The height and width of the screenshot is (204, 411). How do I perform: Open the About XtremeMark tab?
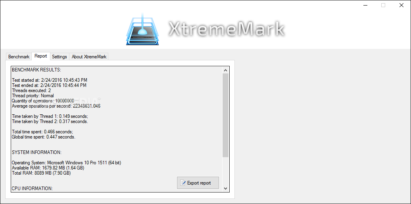click(x=89, y=57)
